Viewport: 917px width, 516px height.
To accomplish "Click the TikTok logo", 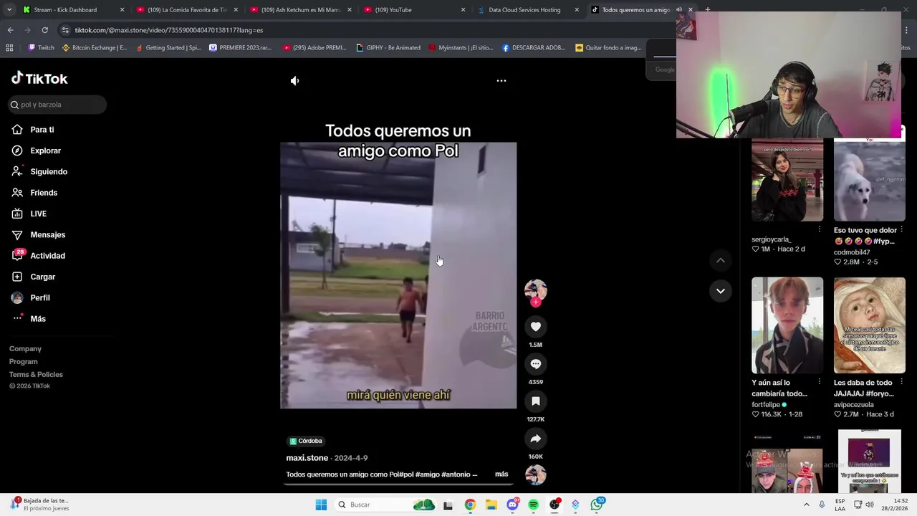I will coord(39,79).
